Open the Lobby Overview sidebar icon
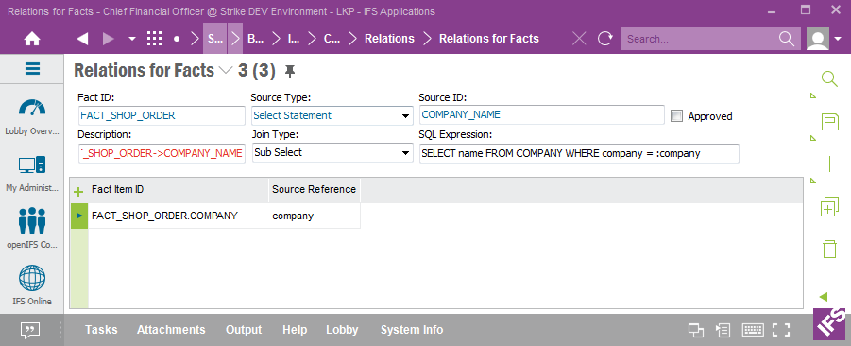Screen dimensions: 851x346 31,107
